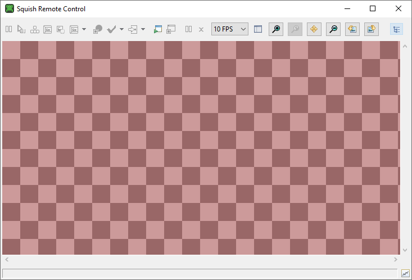Screen dimensions: 412x280
Task: Toggle the first pause icon in the toolbar
Action: (x=9, y=29)
